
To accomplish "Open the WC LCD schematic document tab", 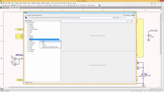I will click(14, 8).
